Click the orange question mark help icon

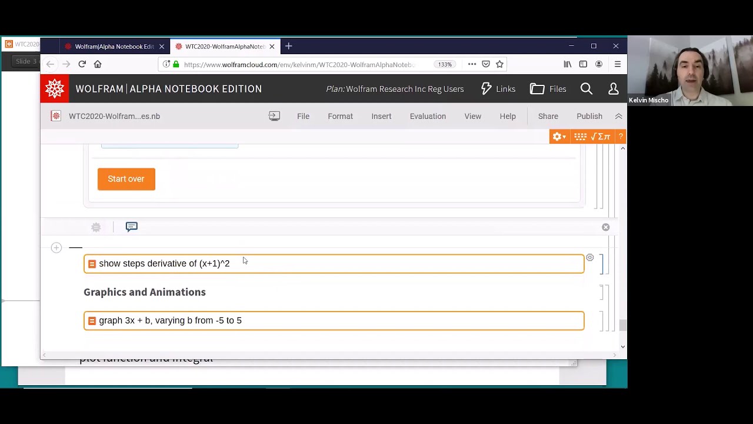pos(620,137)
